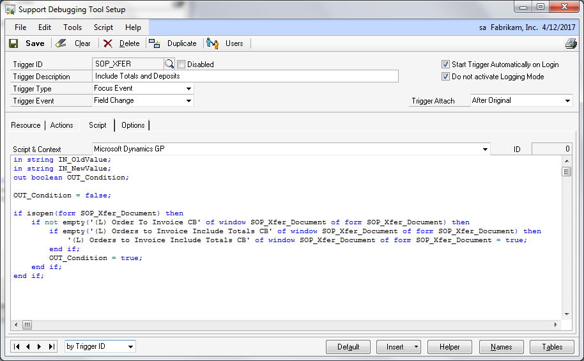The width and height of the screenshot is (584, 361).
Task: Go to first record navigation arrow
Action: [17, 346]
